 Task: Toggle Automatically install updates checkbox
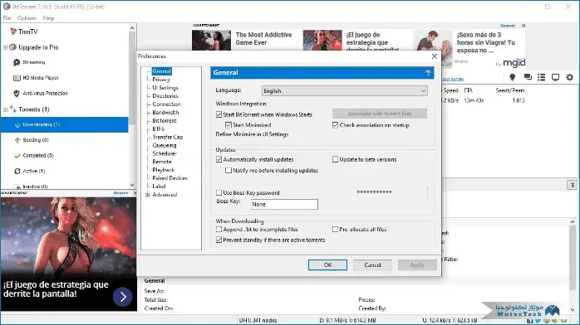[219, 159]
